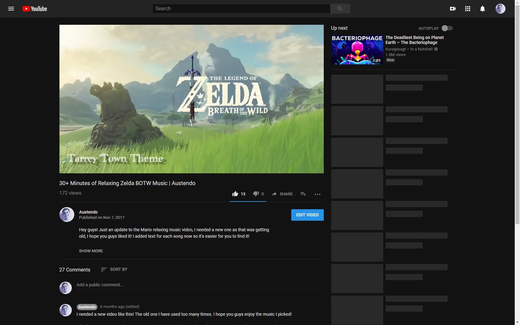
Task: Open The Deadliest Being on Planet Earth title
Action: coord(415,40)
